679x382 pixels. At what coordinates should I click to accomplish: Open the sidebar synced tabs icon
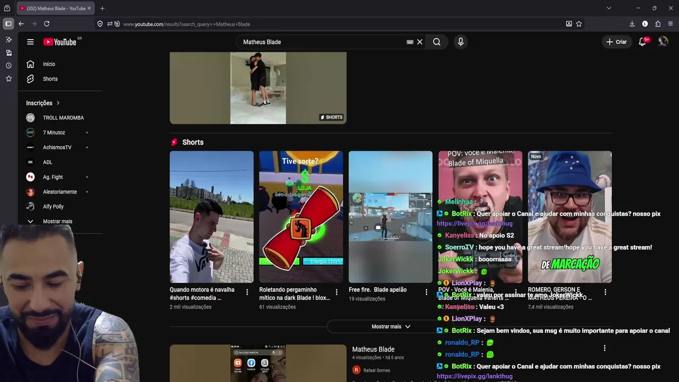pyautogui.click(x=8, y=53)
